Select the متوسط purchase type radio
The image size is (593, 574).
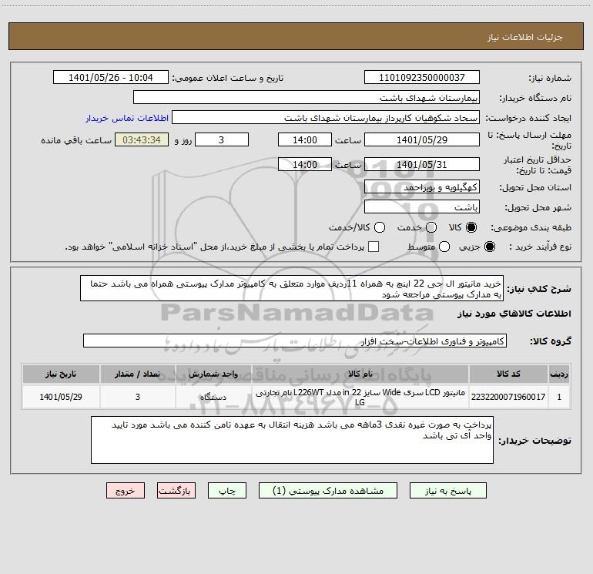pyautogui.click(x=444, y=247)
